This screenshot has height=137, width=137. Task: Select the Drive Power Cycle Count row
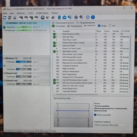pos(91,54)
